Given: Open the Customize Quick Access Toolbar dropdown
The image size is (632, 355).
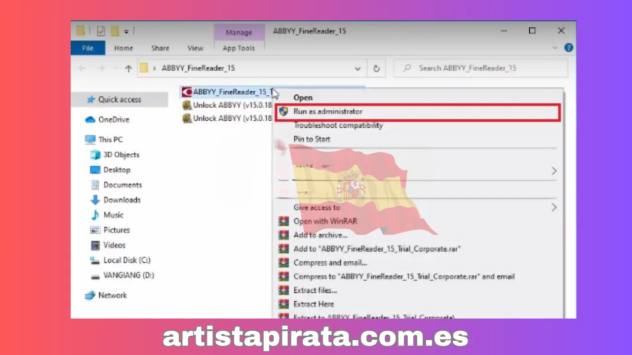Looking at the screenshot, I should pos(126,32).
